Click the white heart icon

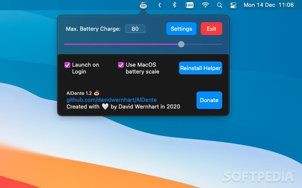coord(105,106)
